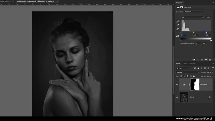This screenshot has width=215, height=121.
Task: Switch to the Canali tab
Action: (185, 64)
